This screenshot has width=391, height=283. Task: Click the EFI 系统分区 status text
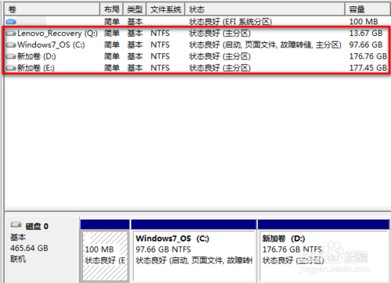[231, 22]
